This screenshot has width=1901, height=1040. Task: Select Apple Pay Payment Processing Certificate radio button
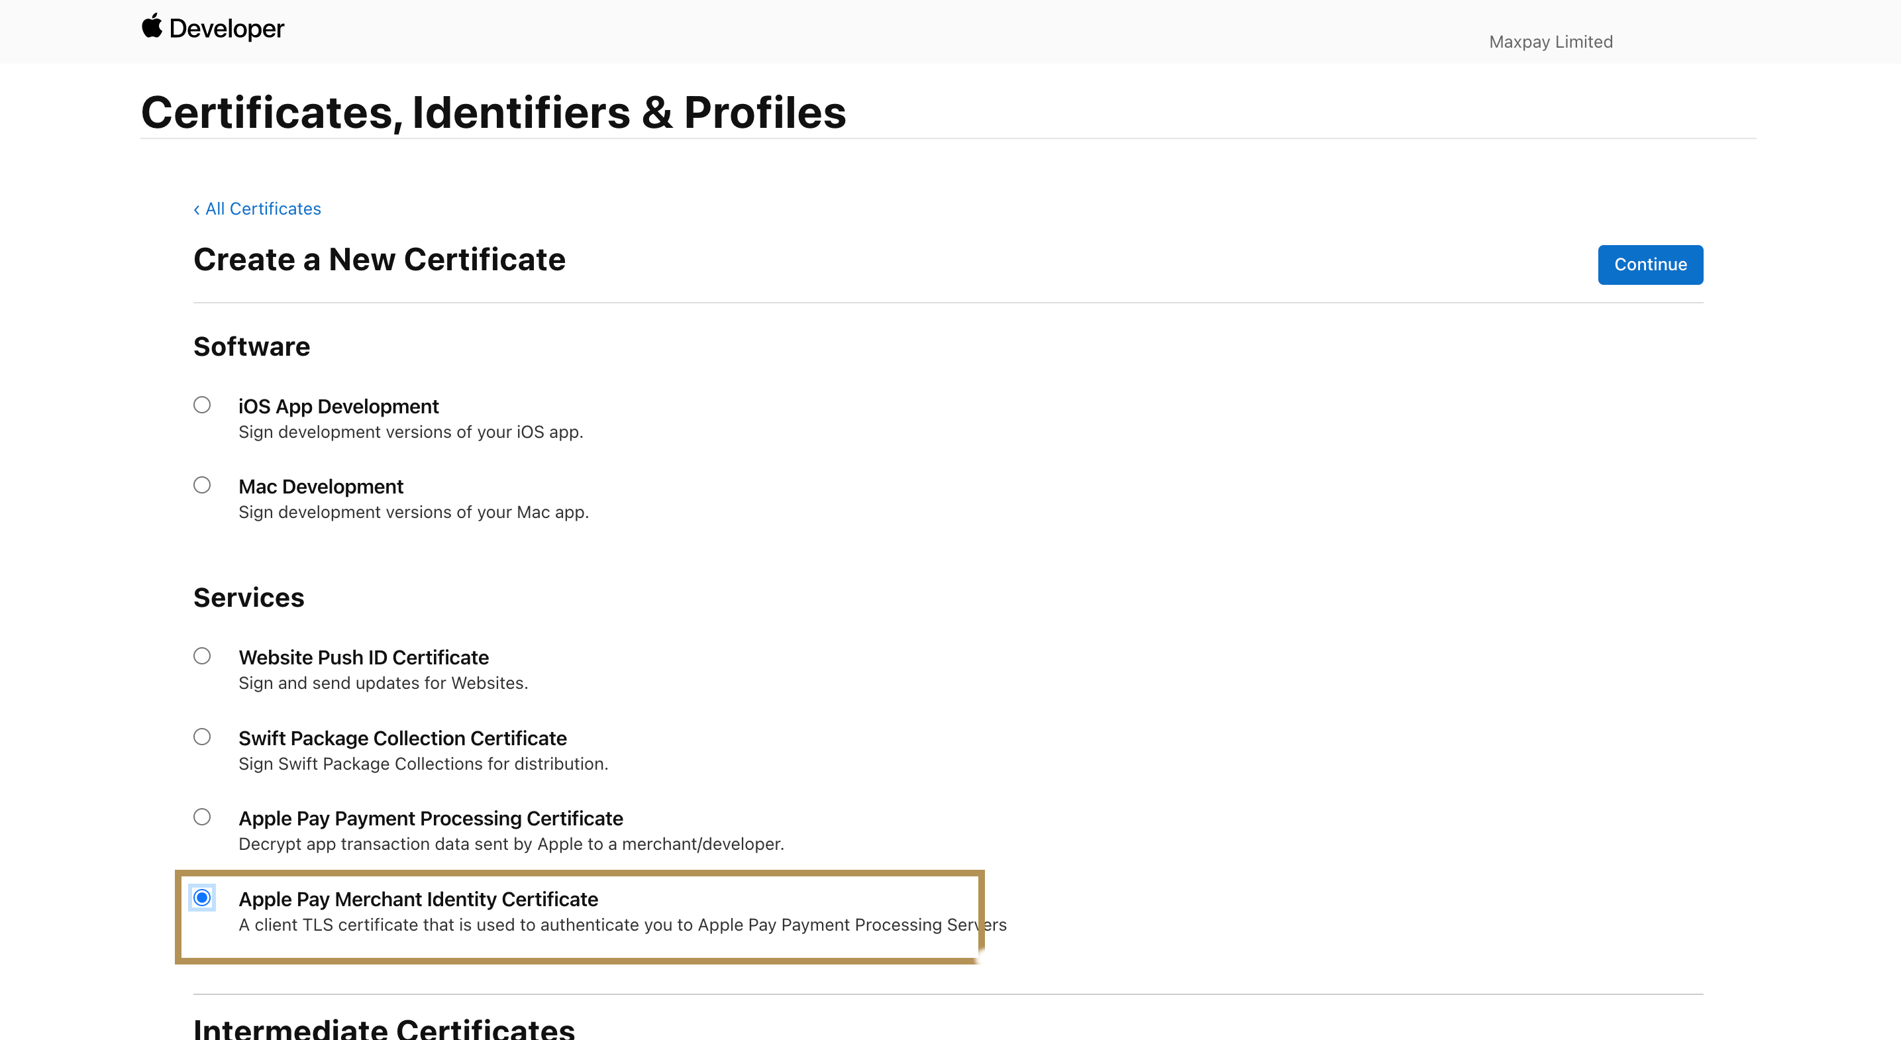click(x=201, y=817)
